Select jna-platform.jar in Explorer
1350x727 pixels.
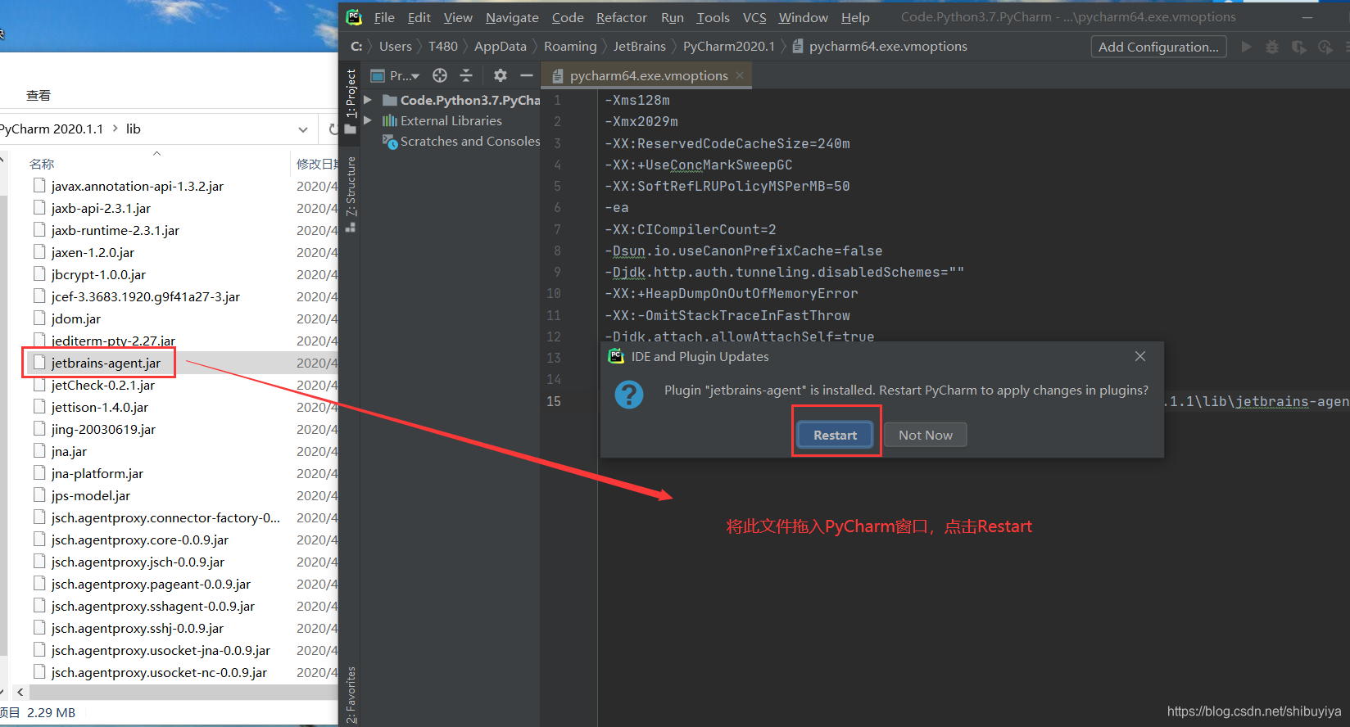tap(97, 473)
